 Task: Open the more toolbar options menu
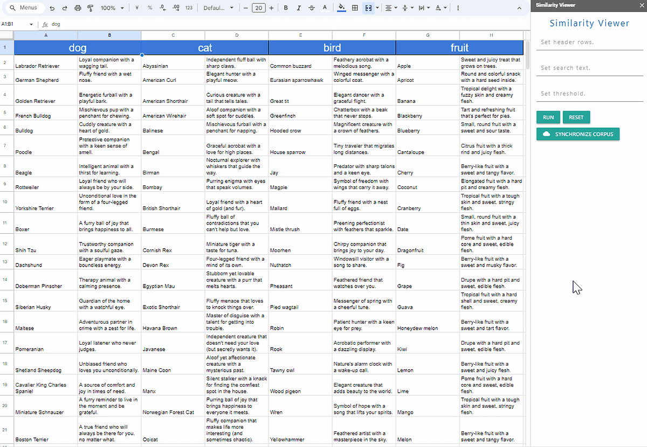[x=458, y=8]
